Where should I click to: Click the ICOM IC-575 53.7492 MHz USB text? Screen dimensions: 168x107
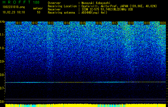click(x=107, y=9)
